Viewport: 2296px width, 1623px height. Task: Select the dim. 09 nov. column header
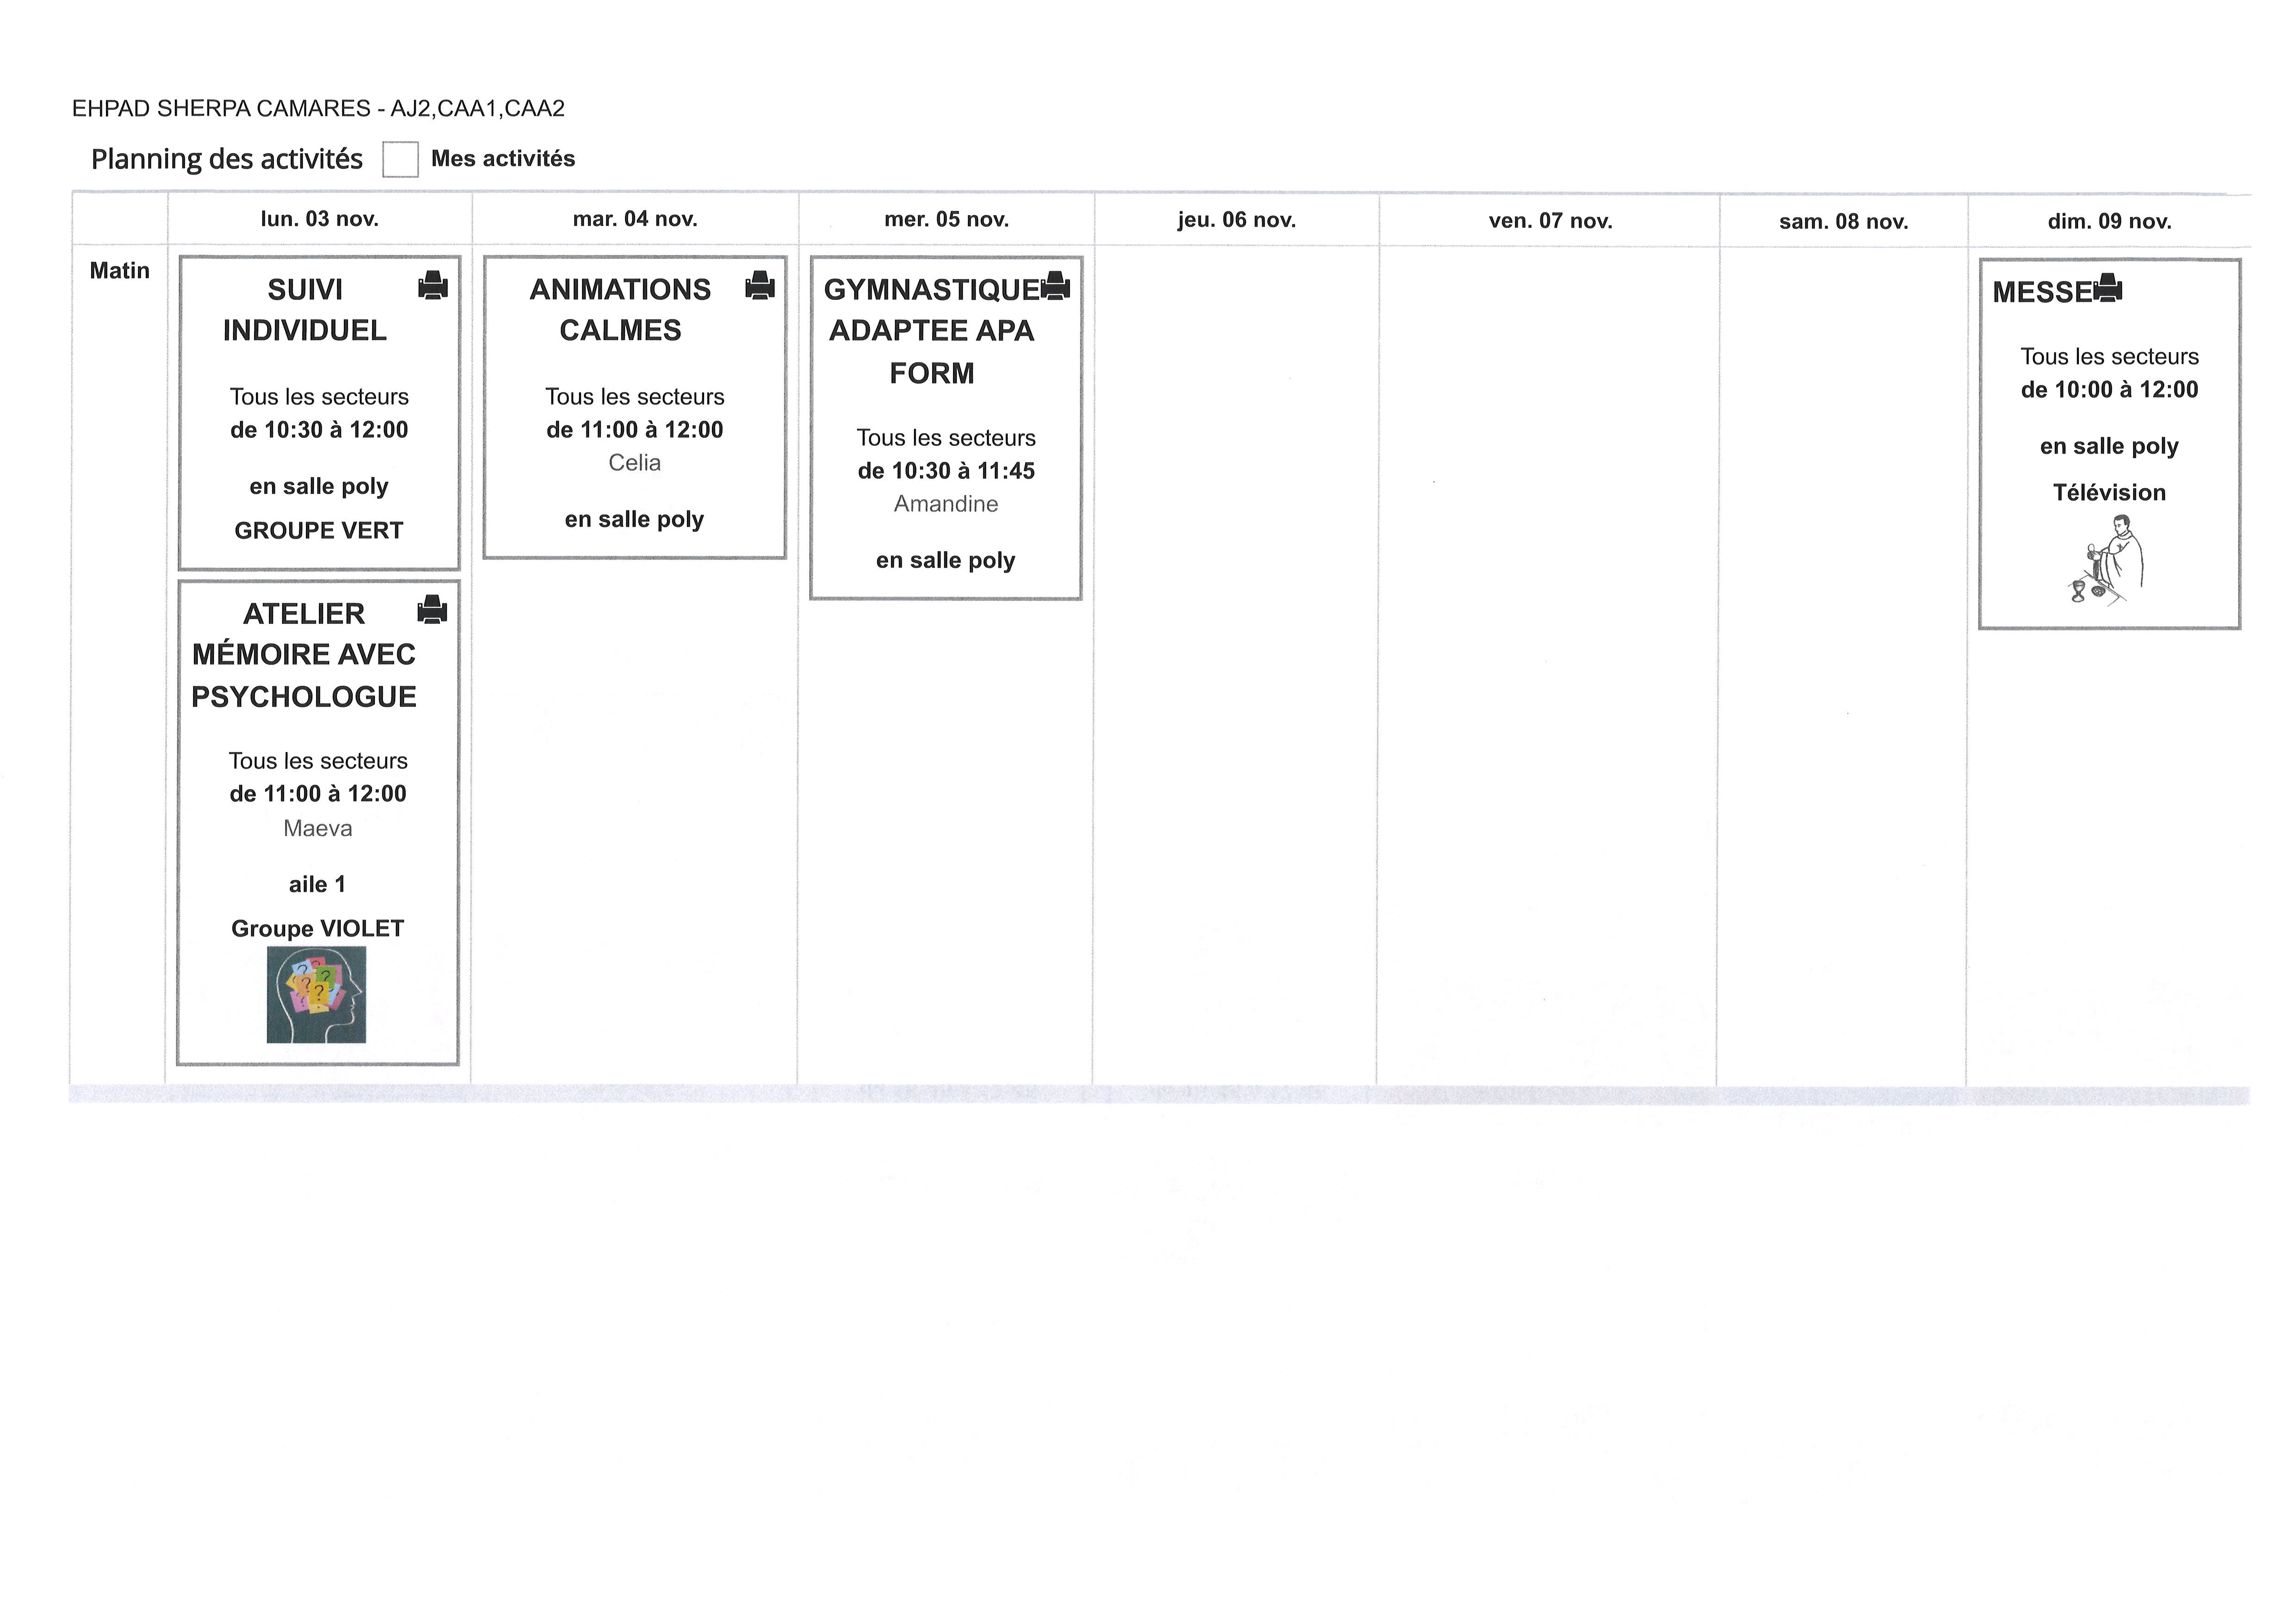2109,222
